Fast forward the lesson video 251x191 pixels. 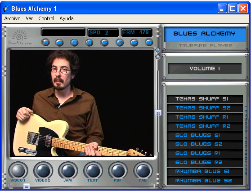[x=134, y=43]
